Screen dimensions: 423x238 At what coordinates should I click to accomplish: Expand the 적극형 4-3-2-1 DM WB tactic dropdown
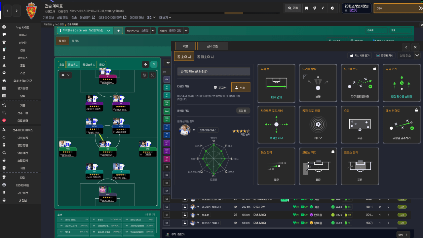tap(85, 30)
